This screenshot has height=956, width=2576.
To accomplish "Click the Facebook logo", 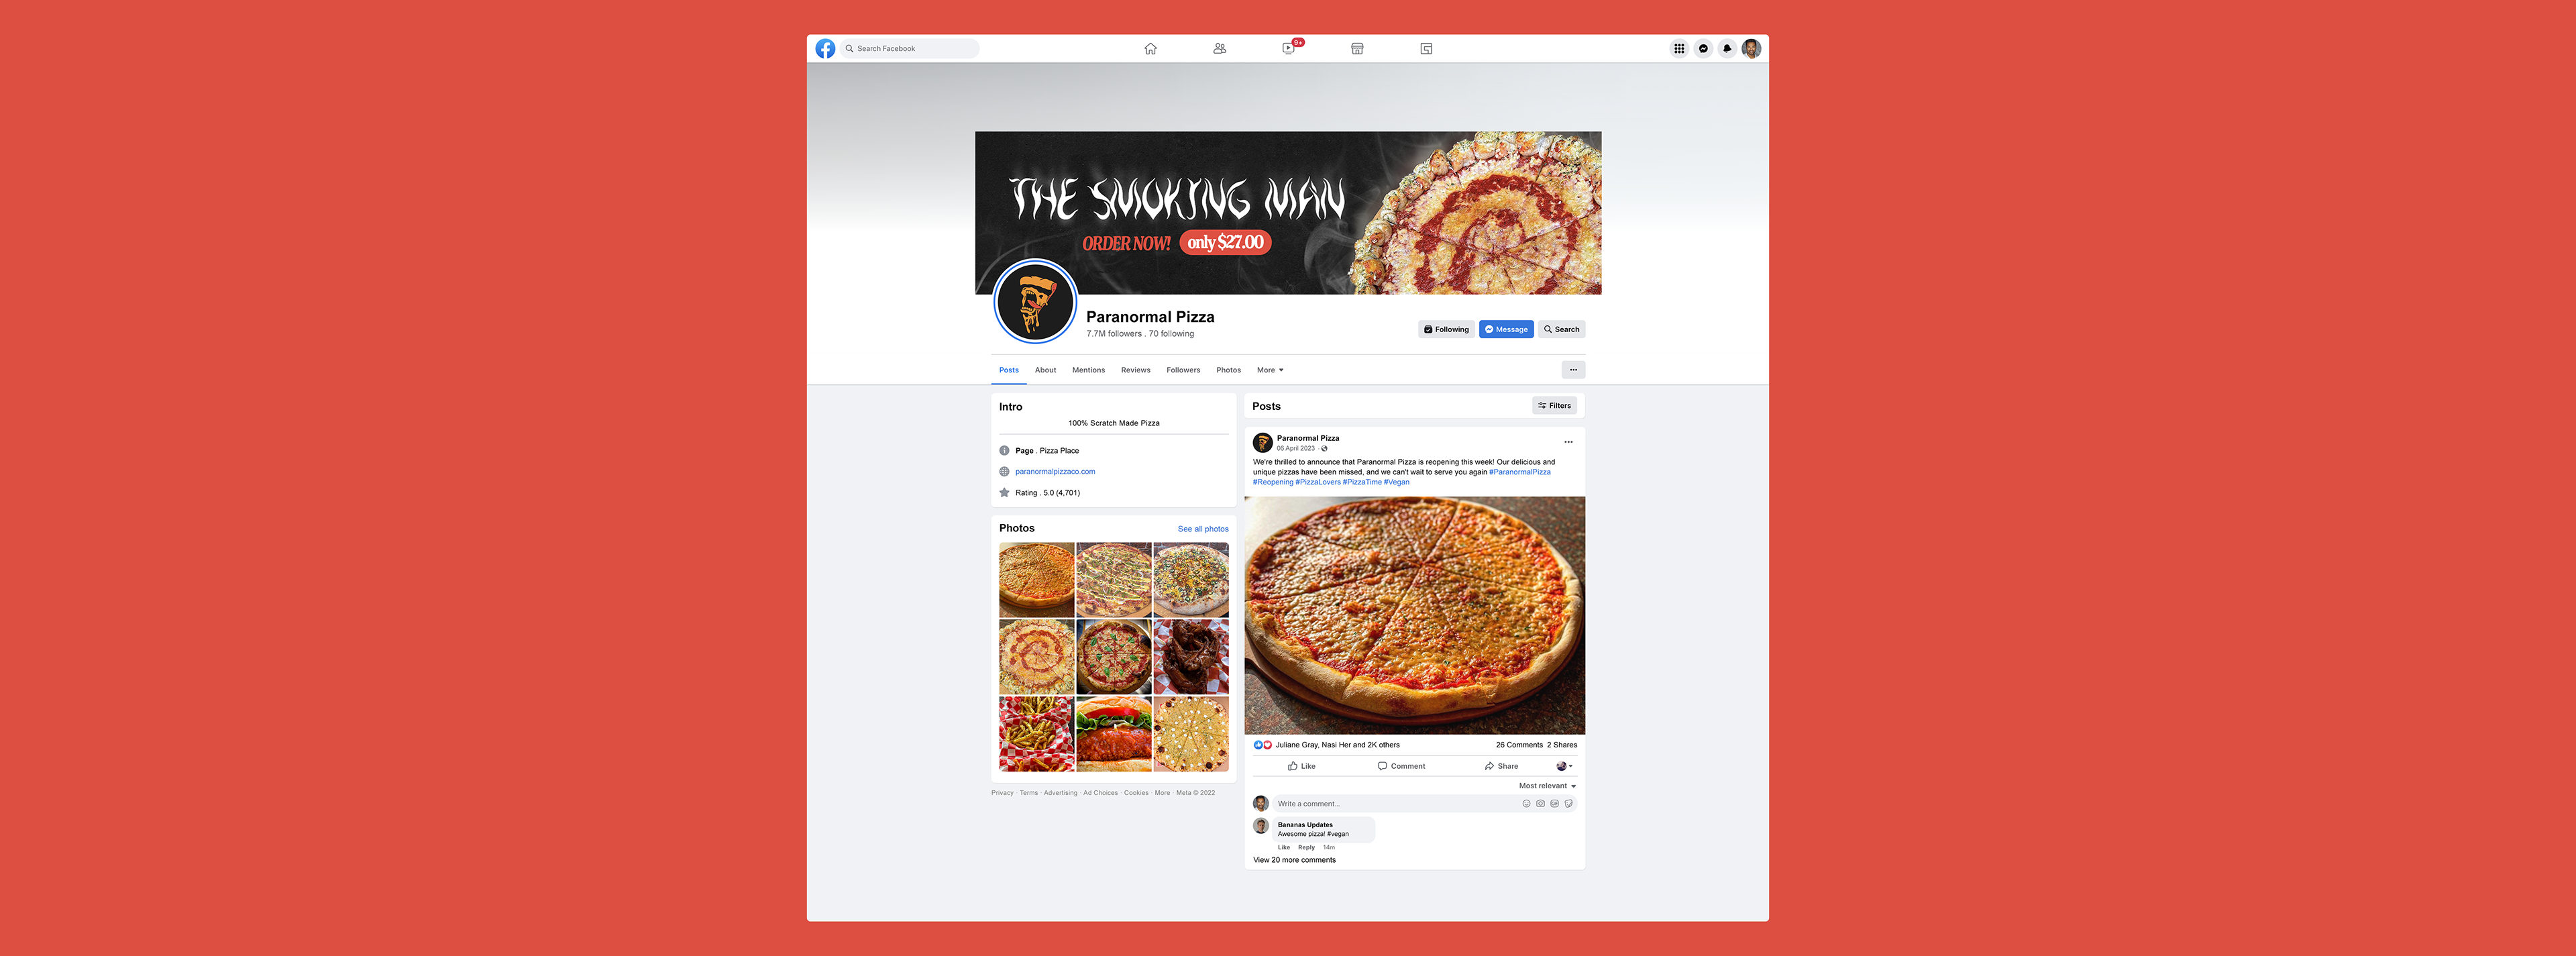I will 825,48.
